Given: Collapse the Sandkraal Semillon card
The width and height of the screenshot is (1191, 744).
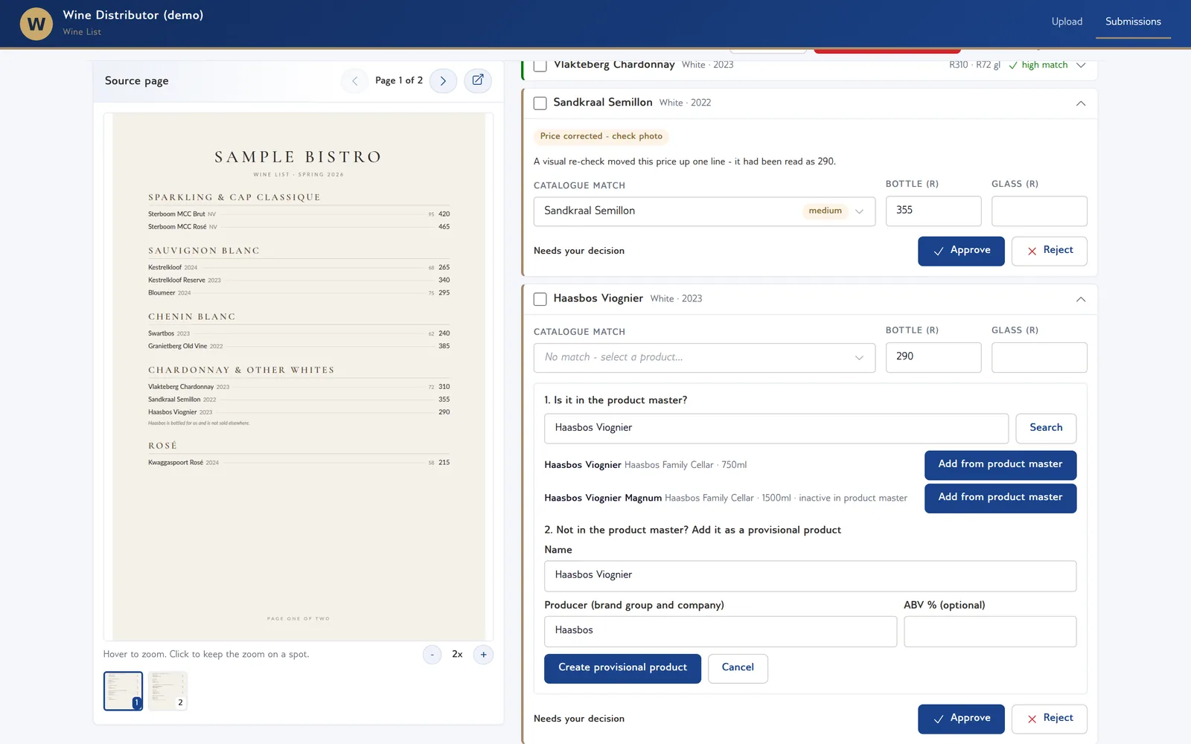Looking at the screenshot, I should tap(1081, 103).
